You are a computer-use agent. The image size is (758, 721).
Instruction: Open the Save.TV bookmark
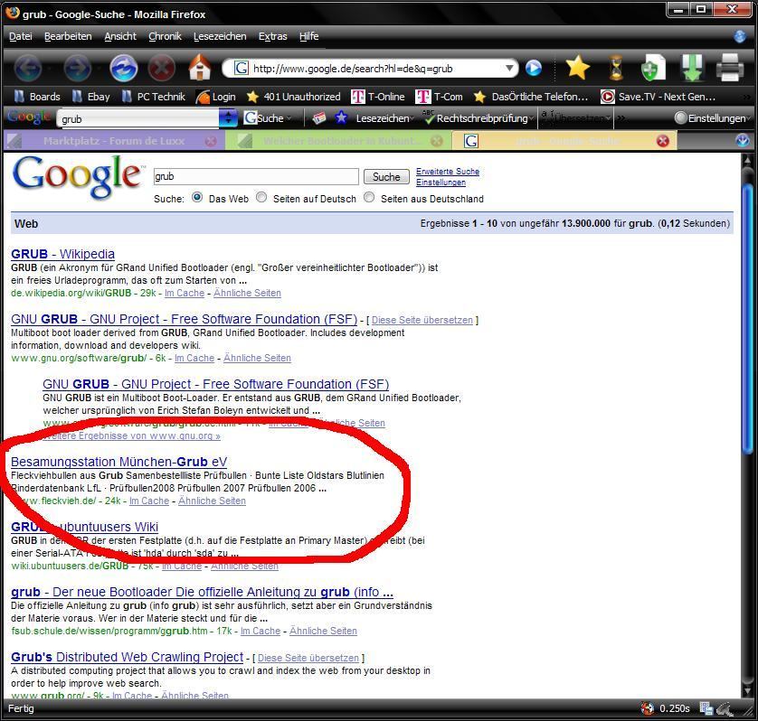[658, 97]
